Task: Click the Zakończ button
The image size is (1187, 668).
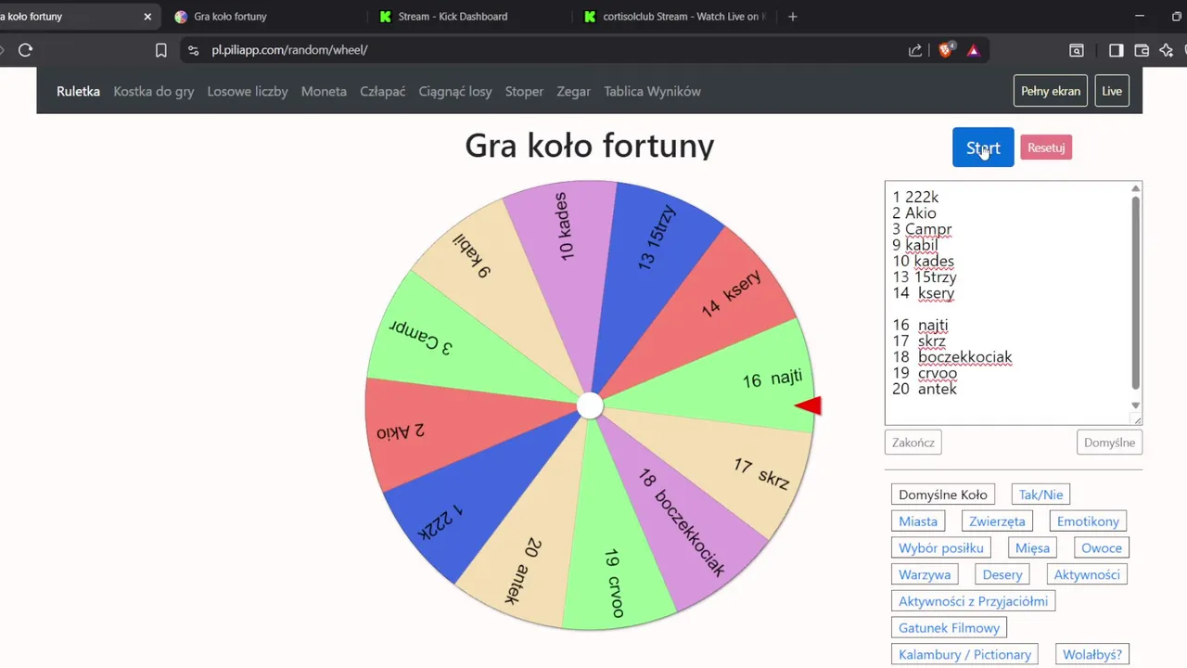Action: pyautogui.click(x=913, y=443)
